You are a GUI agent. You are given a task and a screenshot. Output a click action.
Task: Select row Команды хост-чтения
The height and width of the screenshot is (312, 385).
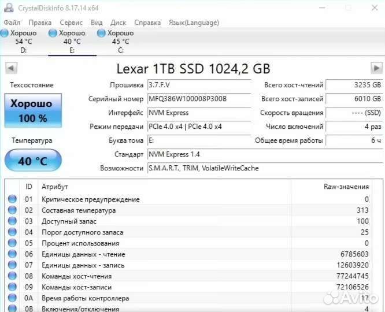click(x=188, y=276)
